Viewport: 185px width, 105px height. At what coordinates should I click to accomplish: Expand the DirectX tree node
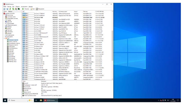(4, 28)
